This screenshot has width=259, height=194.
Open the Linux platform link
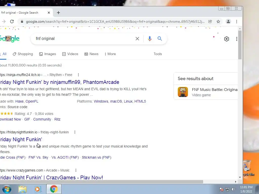point(128,101)
